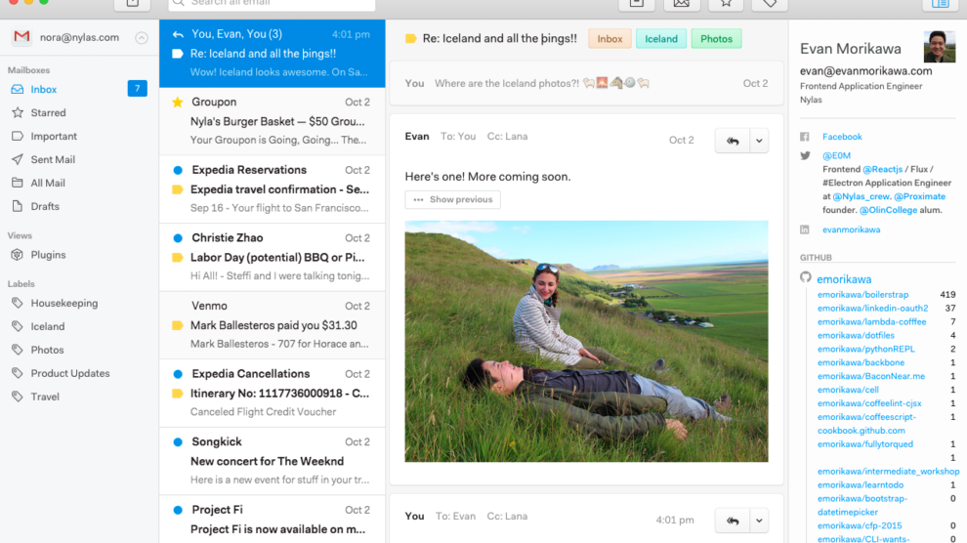Open reply options dropdown on Evan's message
Viewport: 967px width, 543px height.
click(x=758, y=141)
